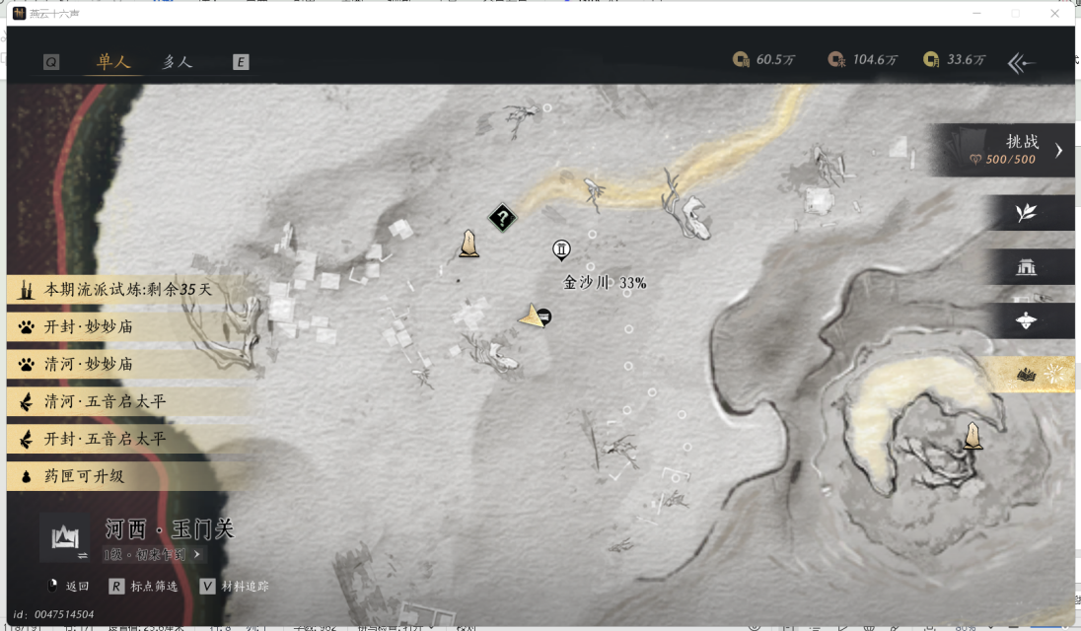Open the straw hat icon side panel
This screenshot has width=1081, height=631.
pos(1027,320)
